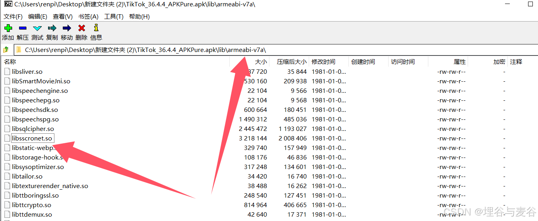Select the libttdemux.so file name
This screenshot has width=538, height=221.
[32, 215]
